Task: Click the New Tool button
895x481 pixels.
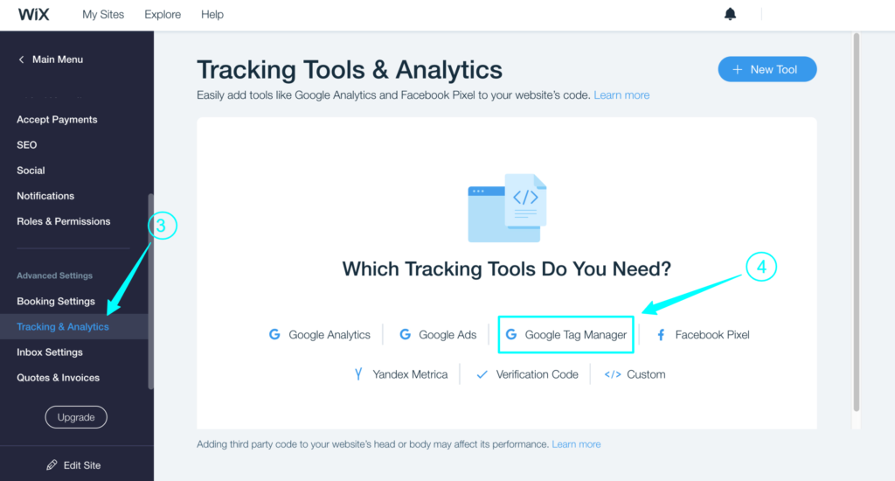Action: point(767,69)
